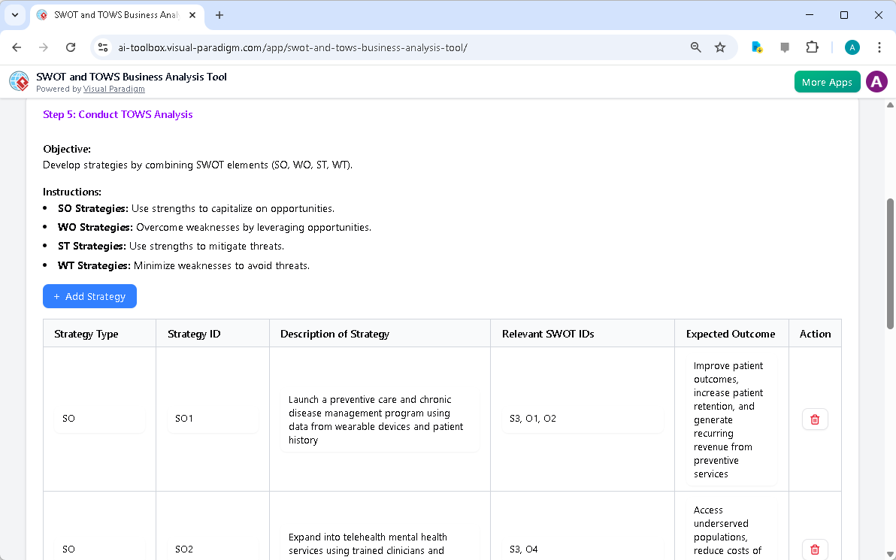
Task: Select the SWOT and TOWS browser tab
Action: pos(113,15)
